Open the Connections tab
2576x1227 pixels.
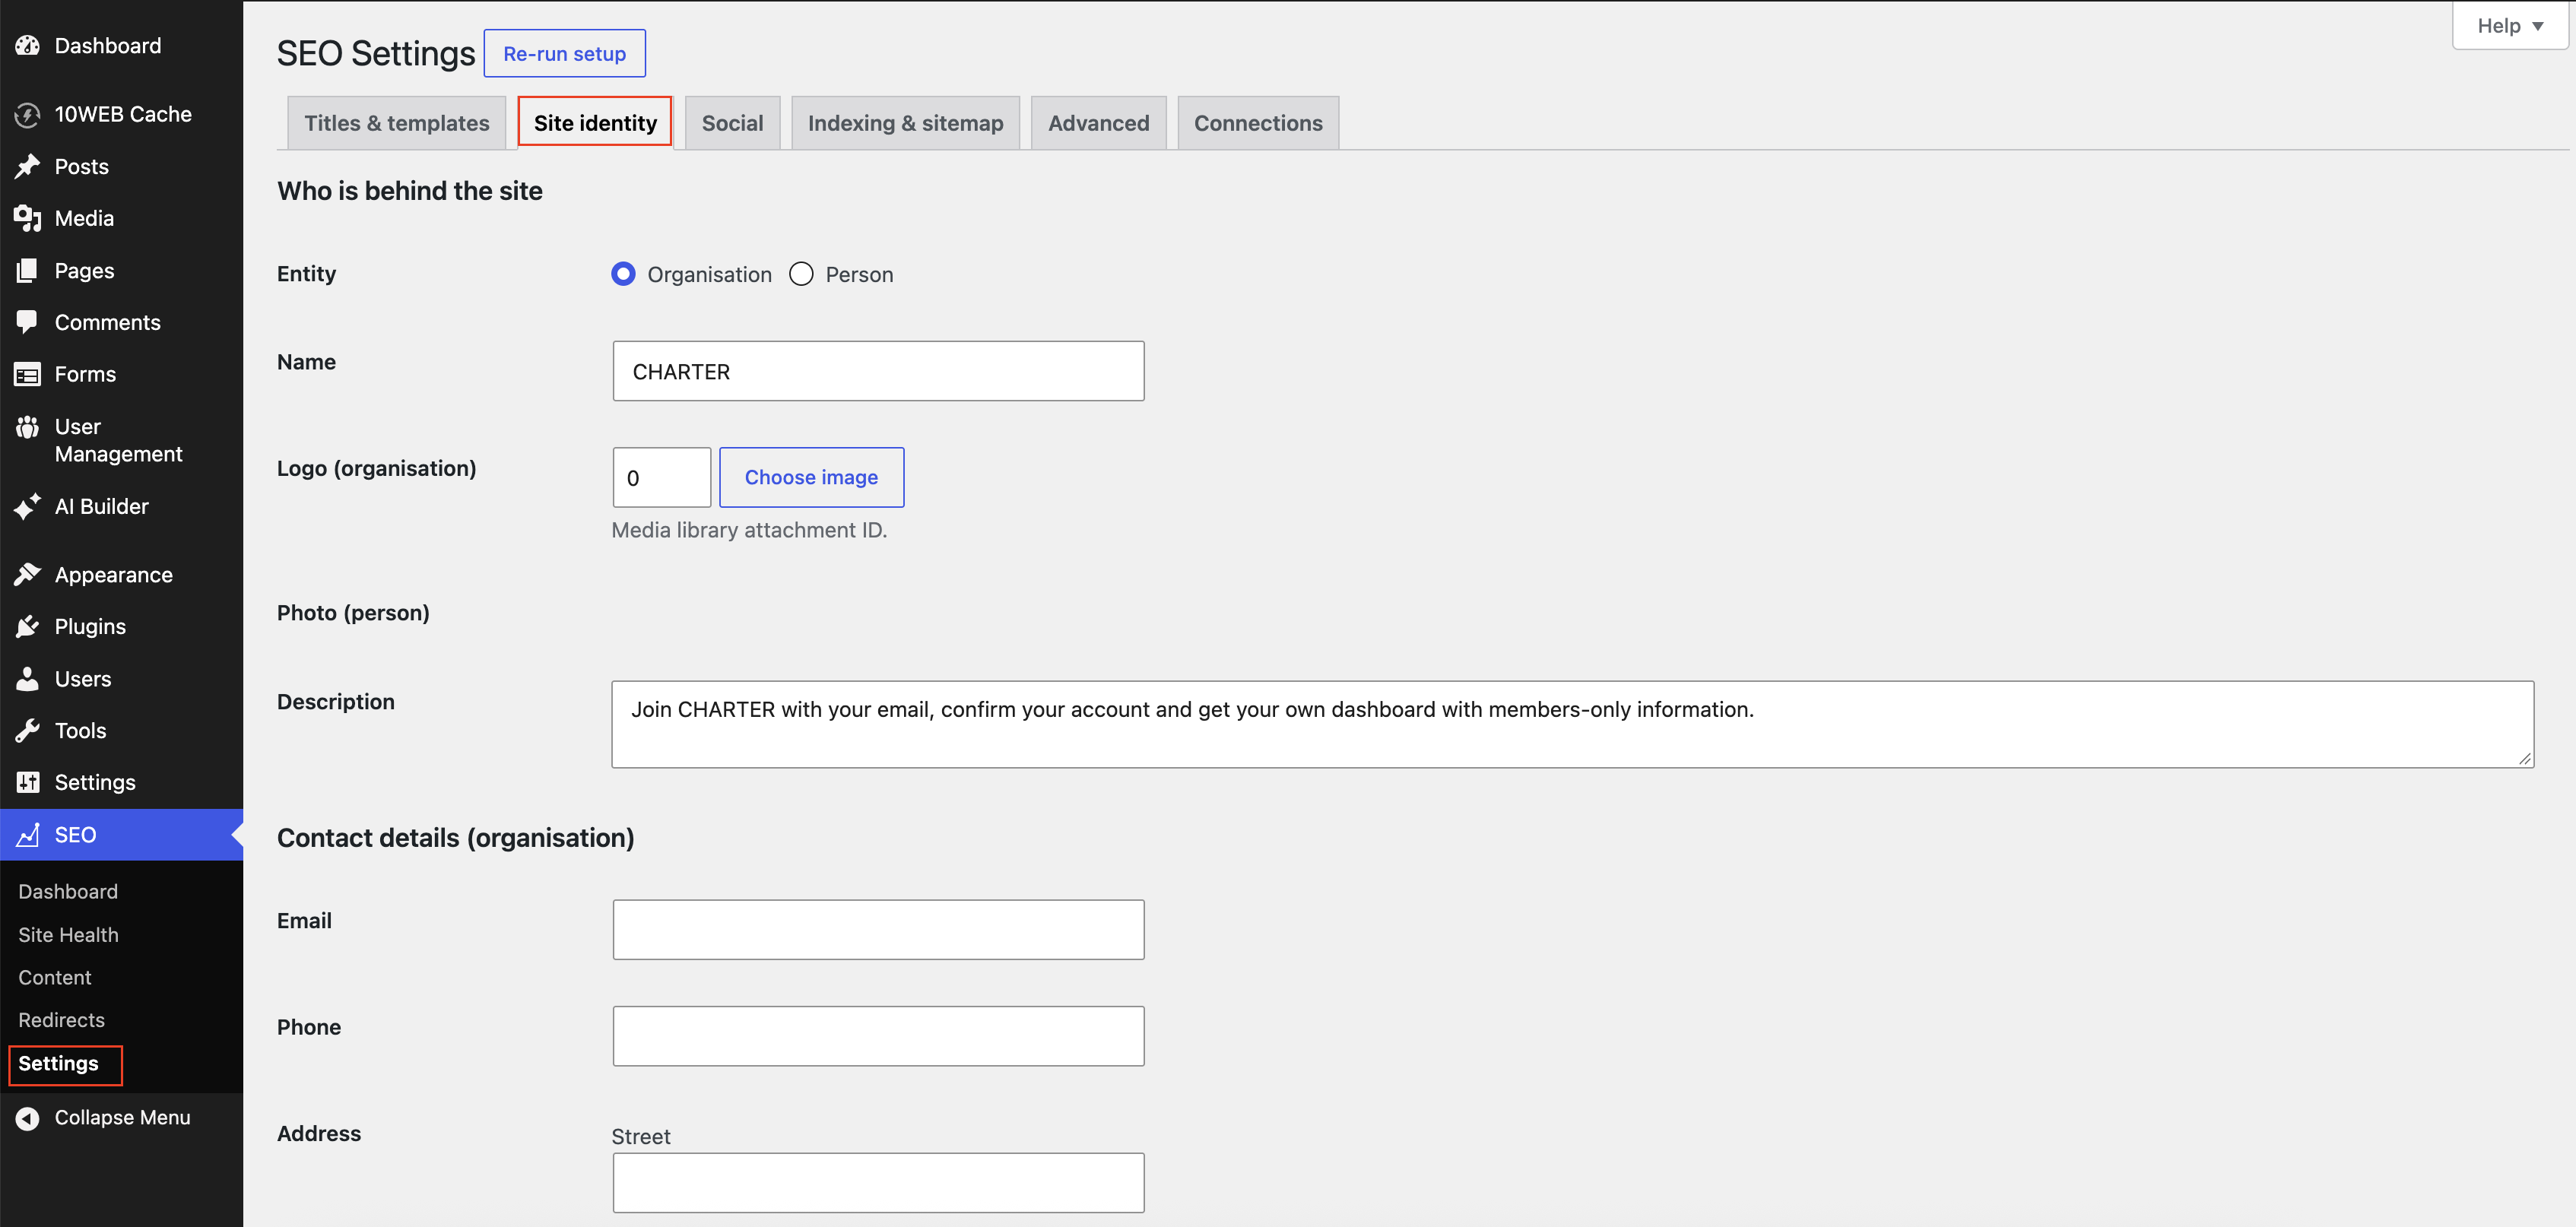point(1258,123)
